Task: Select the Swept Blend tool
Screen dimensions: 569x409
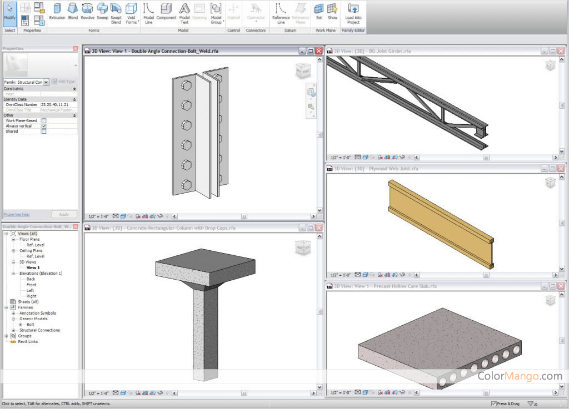Action: [116, 12]
